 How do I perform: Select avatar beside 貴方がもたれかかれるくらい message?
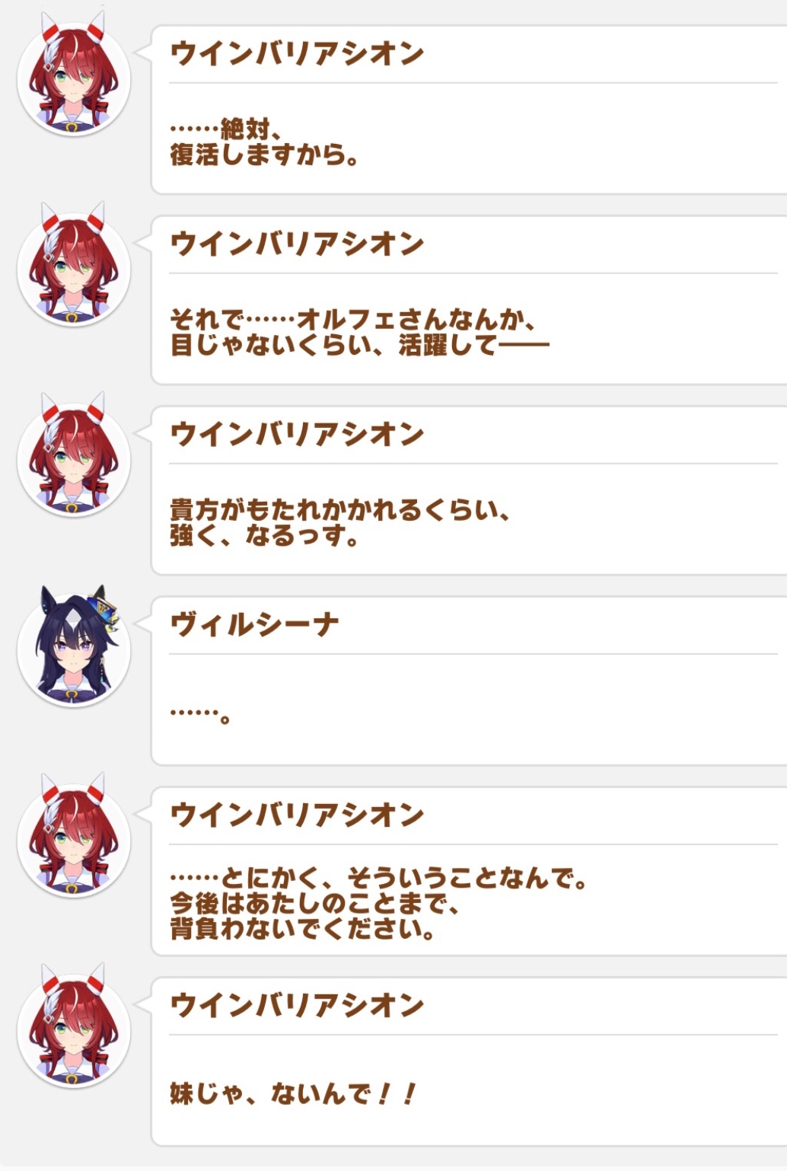74,458
